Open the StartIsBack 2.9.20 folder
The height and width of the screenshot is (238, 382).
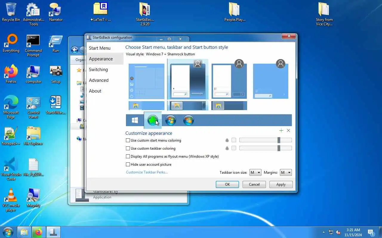[x=145, y=14]
